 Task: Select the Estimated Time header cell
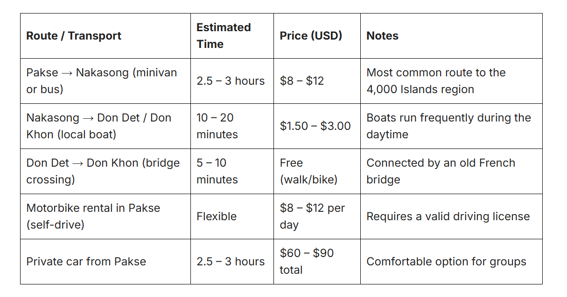[232, 36]
